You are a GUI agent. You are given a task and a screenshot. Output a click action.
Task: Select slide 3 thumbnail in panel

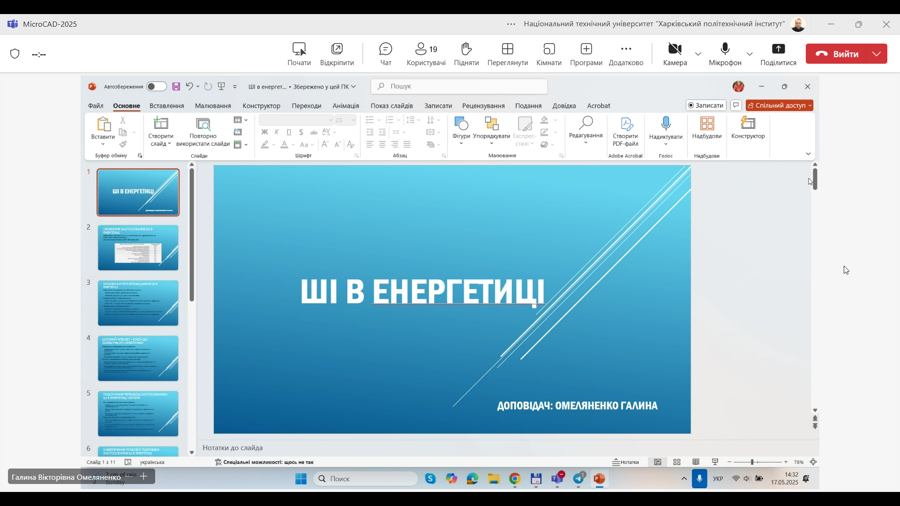coord(138,303)
